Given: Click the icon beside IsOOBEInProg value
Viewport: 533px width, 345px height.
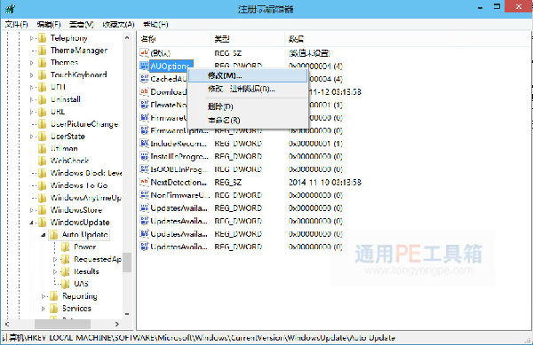Looking at the screenshot, I should [x=145, y=169].
